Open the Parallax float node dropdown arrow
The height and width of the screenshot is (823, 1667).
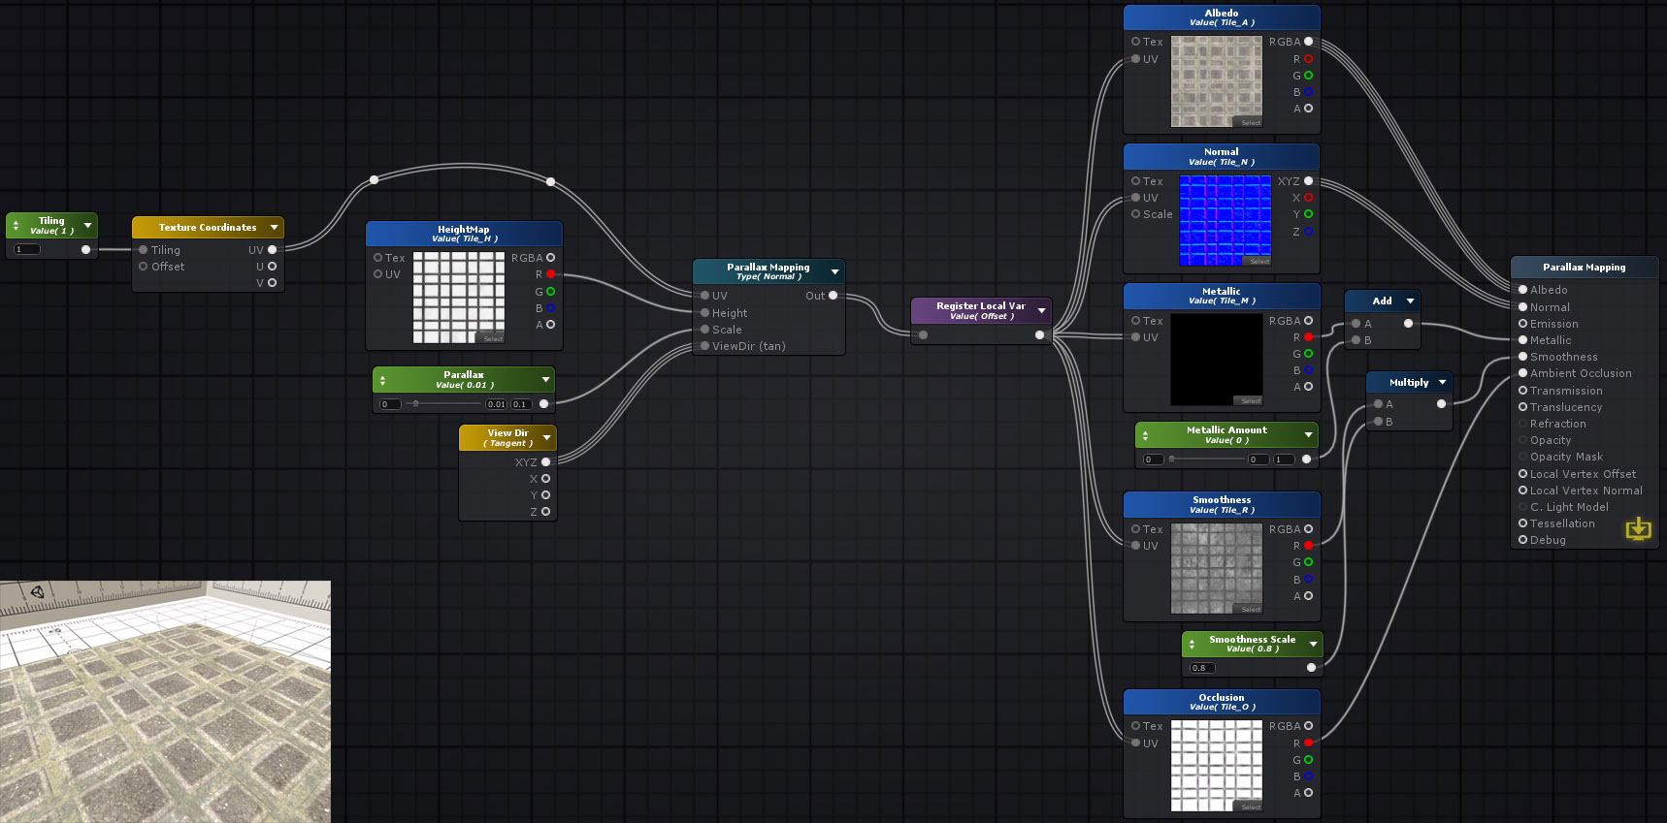click(x=545, y=380)
